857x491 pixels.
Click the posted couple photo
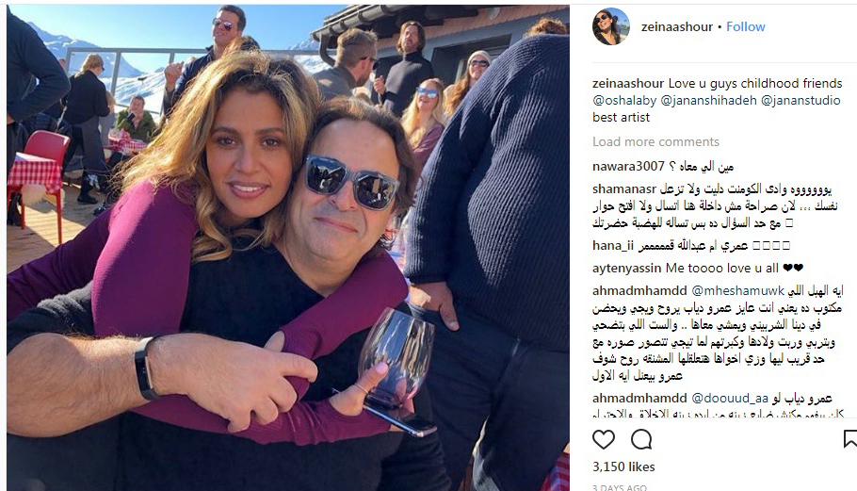[288, 248]
